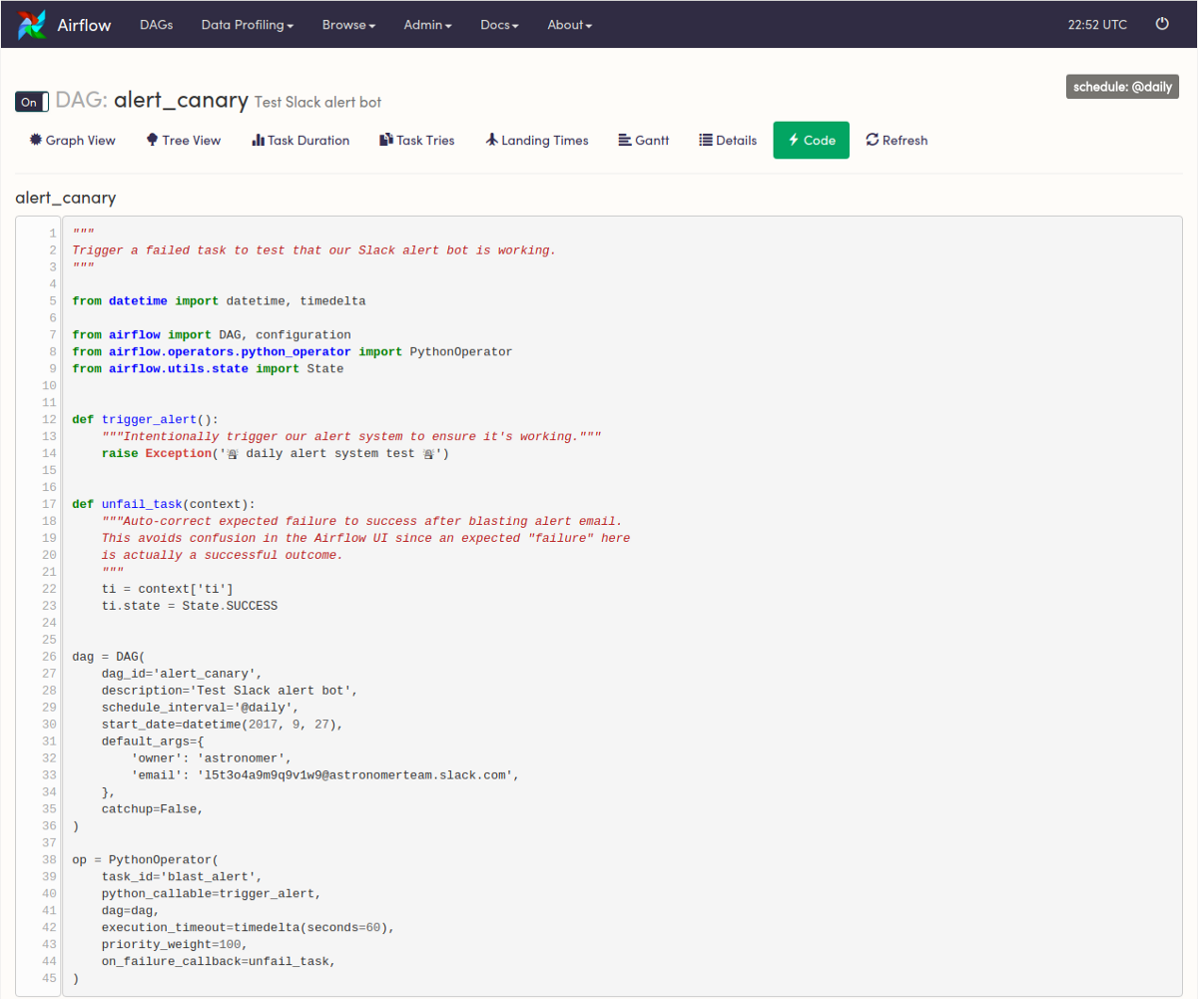Go to DAGs in navigation bar
1198x999 pixels.
pyautogui.click(x=157, y=25)
